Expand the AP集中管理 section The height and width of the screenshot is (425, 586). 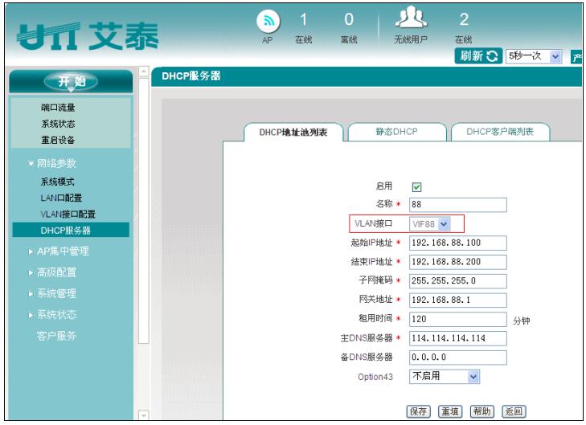point(59,251)
